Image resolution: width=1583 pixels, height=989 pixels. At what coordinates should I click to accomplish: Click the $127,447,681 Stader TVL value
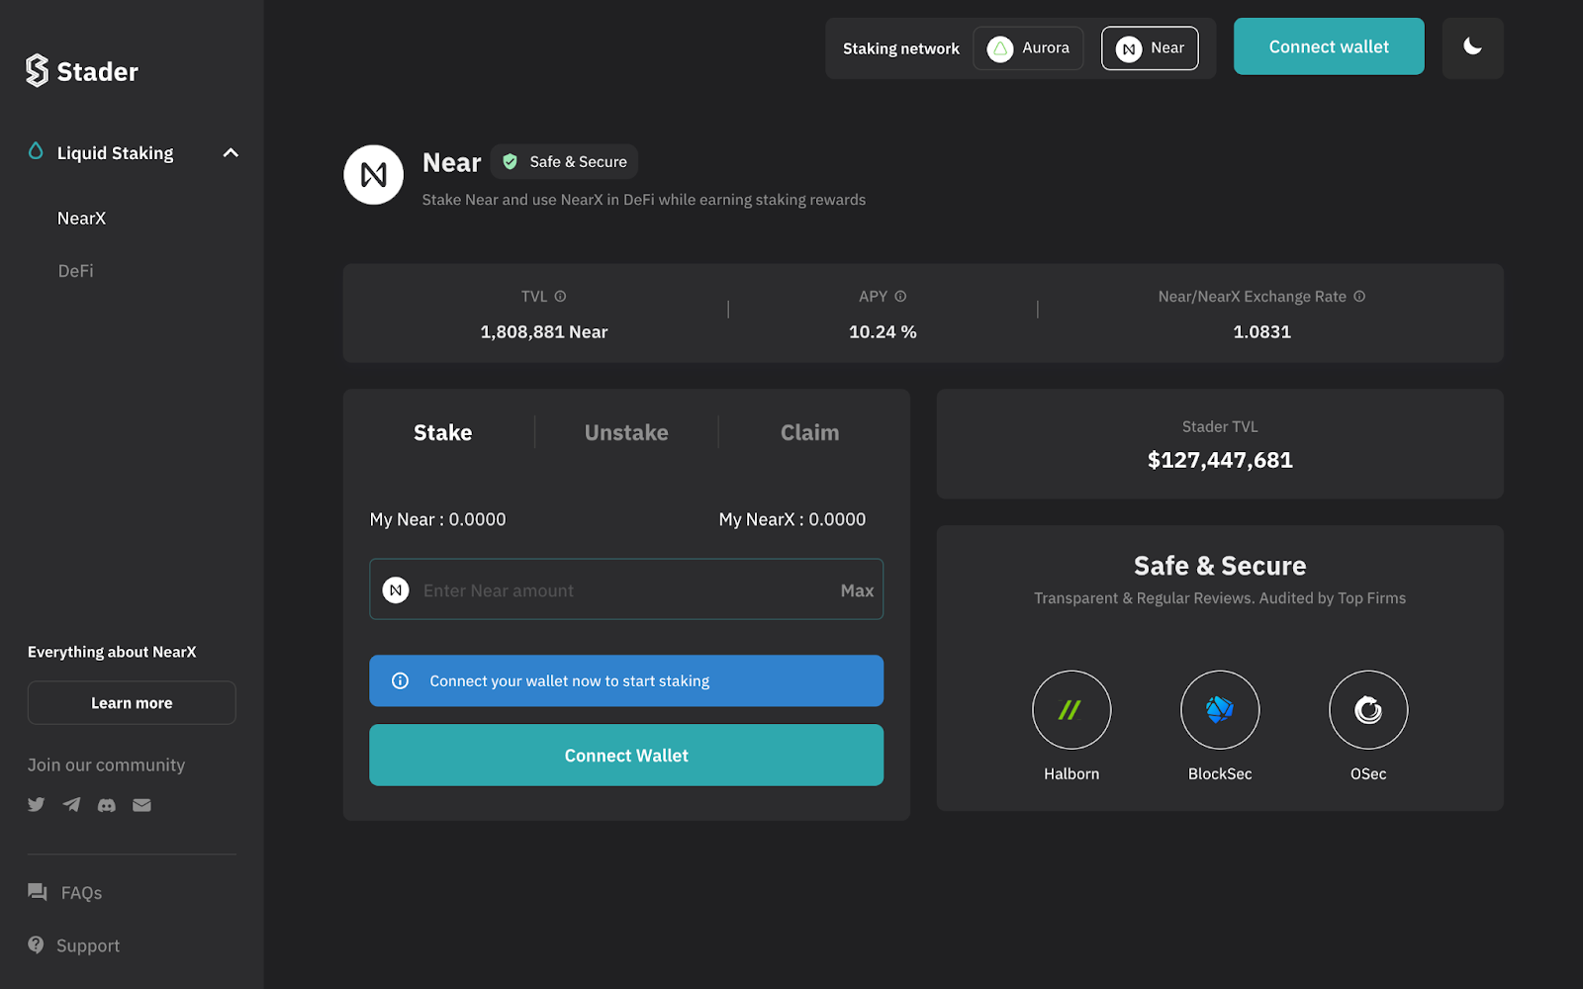[1220, 460]
